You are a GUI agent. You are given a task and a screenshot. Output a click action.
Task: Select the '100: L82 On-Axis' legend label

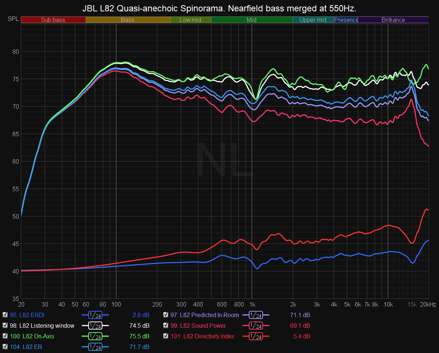pyautogui.click(x=32, y=336)
